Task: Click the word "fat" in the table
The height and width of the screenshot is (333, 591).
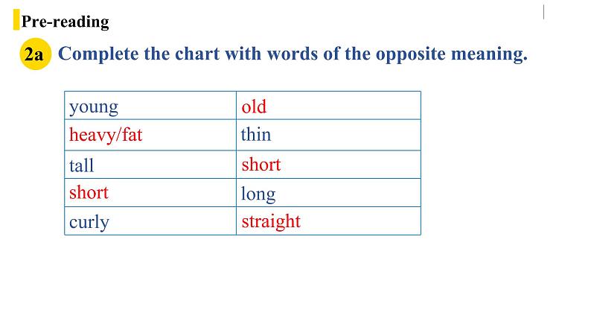Action: point(132,136)
